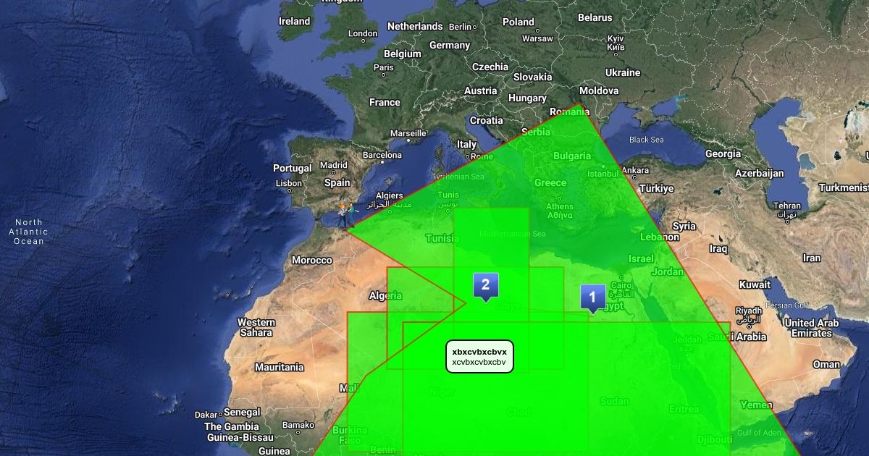This screenshot has width=869, height=456.
Task: Click the 'Ukraine' country label
Action: [623, 72]
